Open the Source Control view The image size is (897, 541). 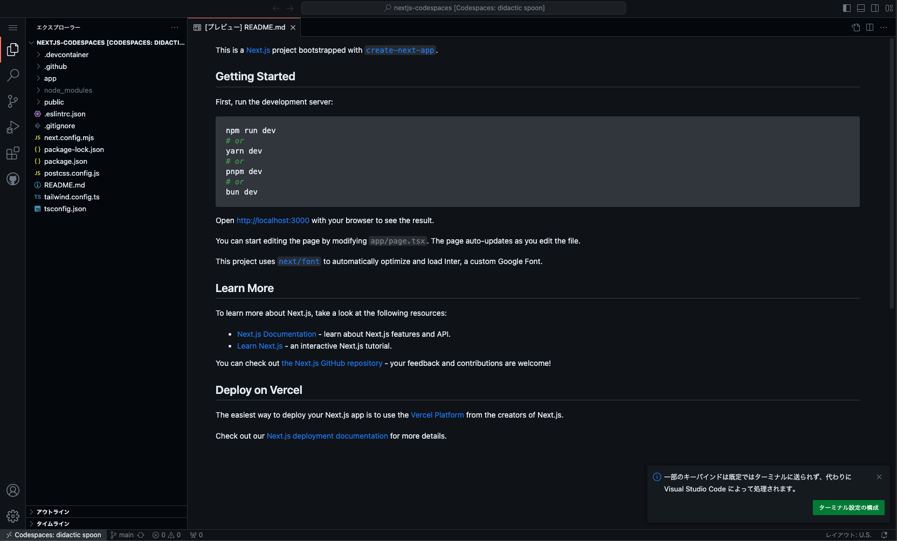point(13,101)
